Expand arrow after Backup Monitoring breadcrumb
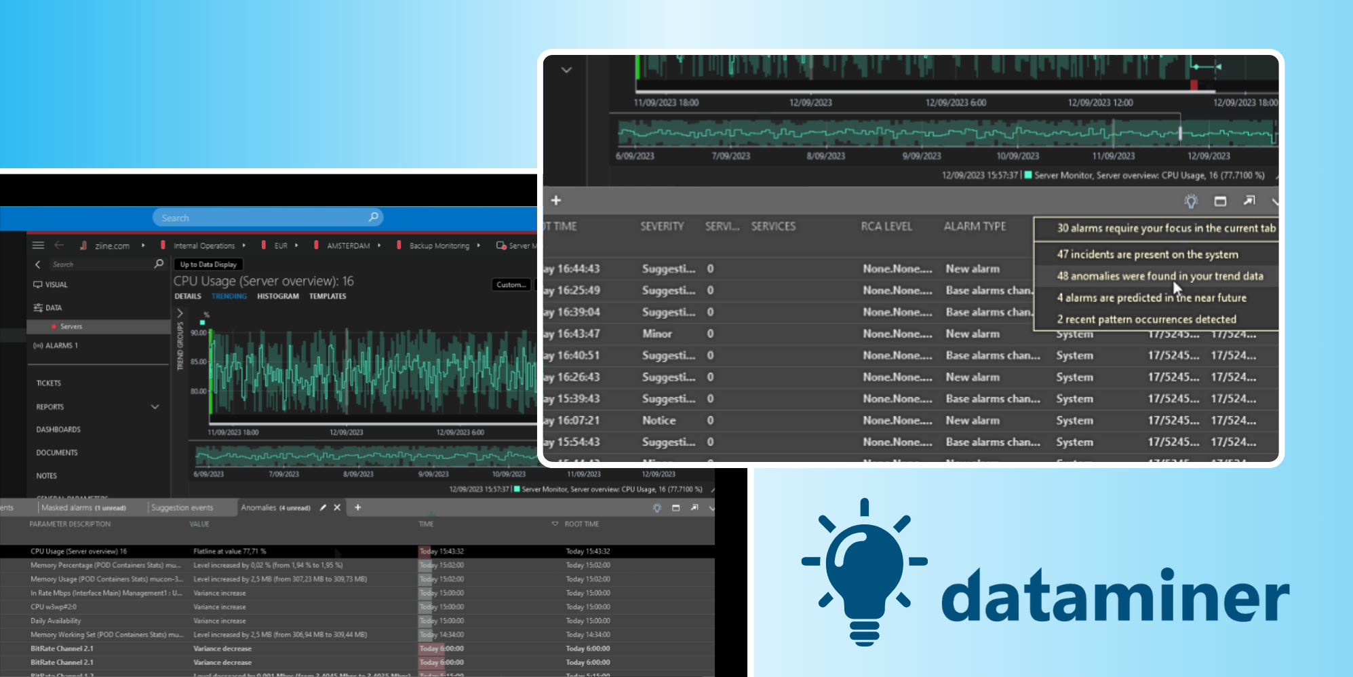The image size is (1353, 677). (x=478, y=246)
